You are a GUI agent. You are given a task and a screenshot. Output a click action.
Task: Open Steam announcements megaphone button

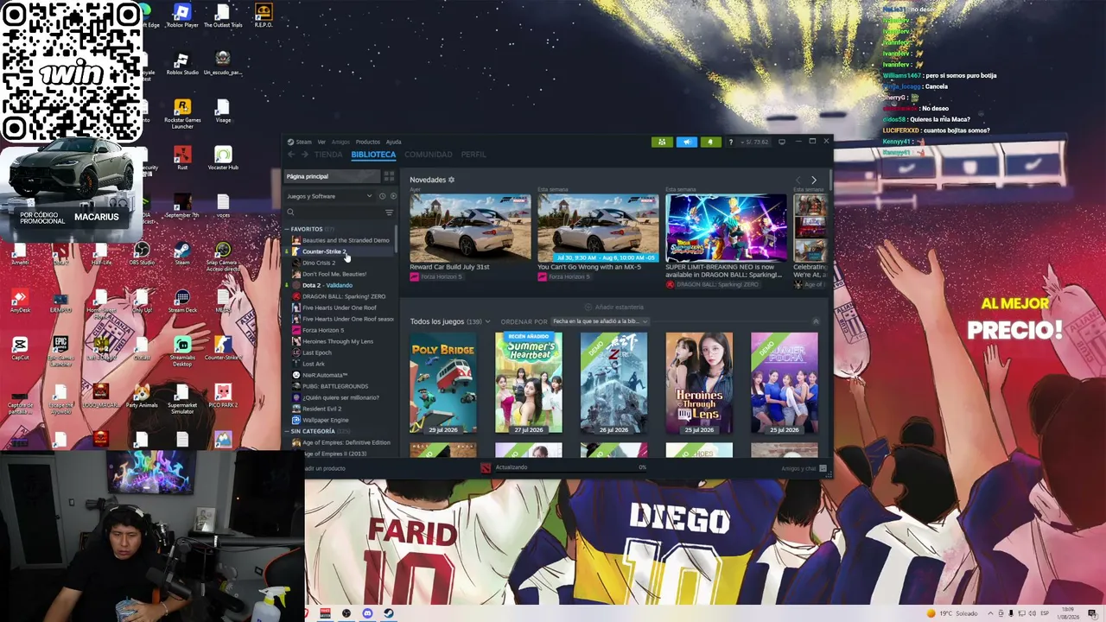[x=687, y=142]
